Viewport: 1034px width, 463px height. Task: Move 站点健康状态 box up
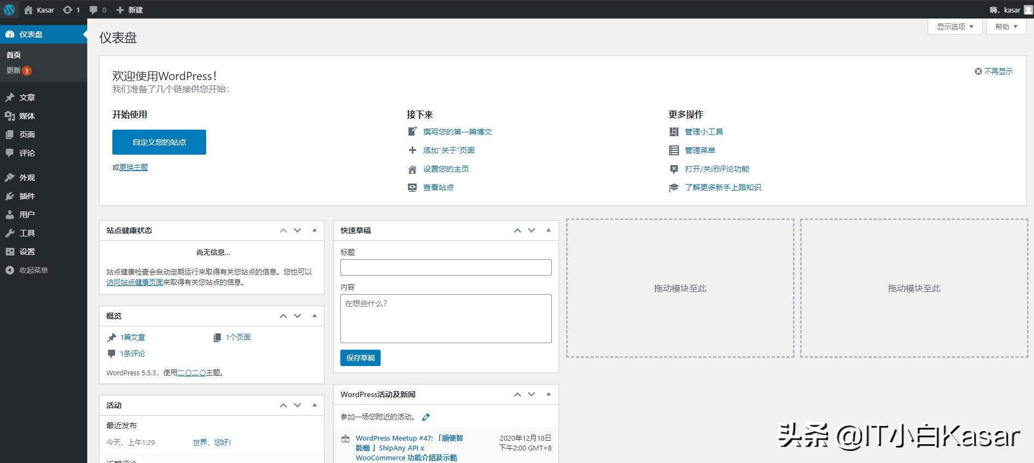pos(283,230)
